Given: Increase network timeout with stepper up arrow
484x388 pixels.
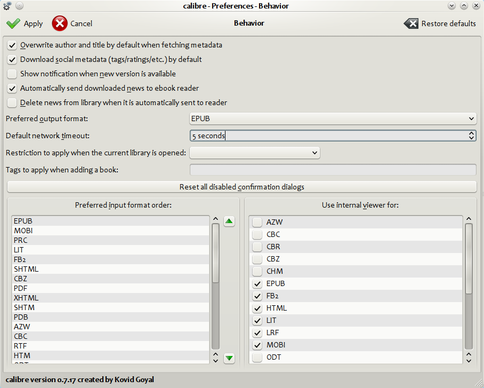Looking at the screenshot, I should [x=471, y=133].
